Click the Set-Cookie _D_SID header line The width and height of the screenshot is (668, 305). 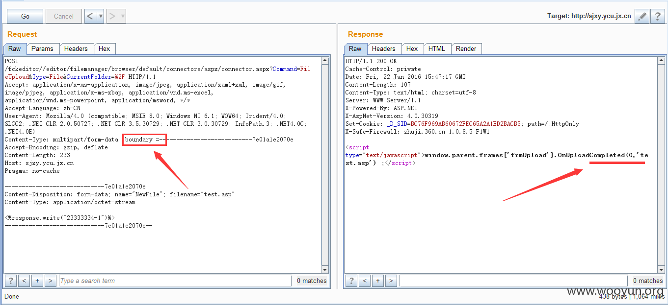click(x=462, y=124)
